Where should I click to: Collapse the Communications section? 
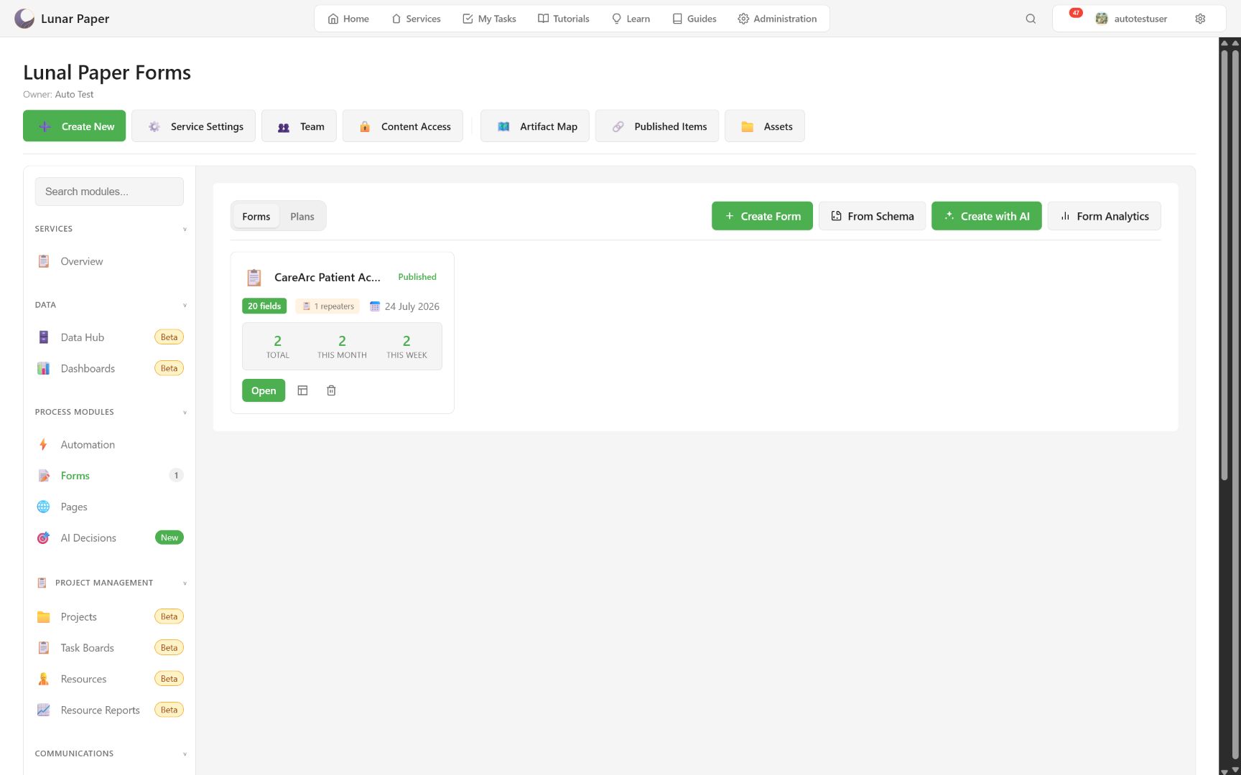(x=185, y=754)
